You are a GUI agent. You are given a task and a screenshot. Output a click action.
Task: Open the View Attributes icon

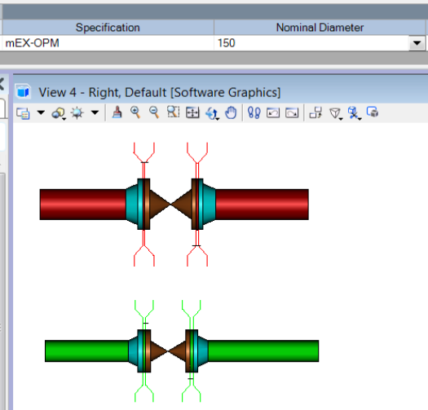pyautogui.click(x=23, y=113)
